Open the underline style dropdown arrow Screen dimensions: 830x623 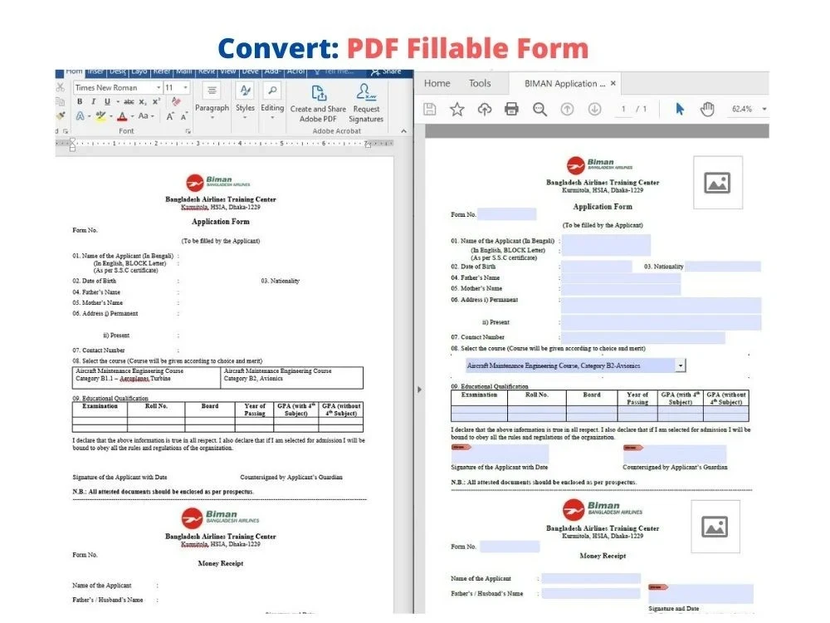pos(118,101)
